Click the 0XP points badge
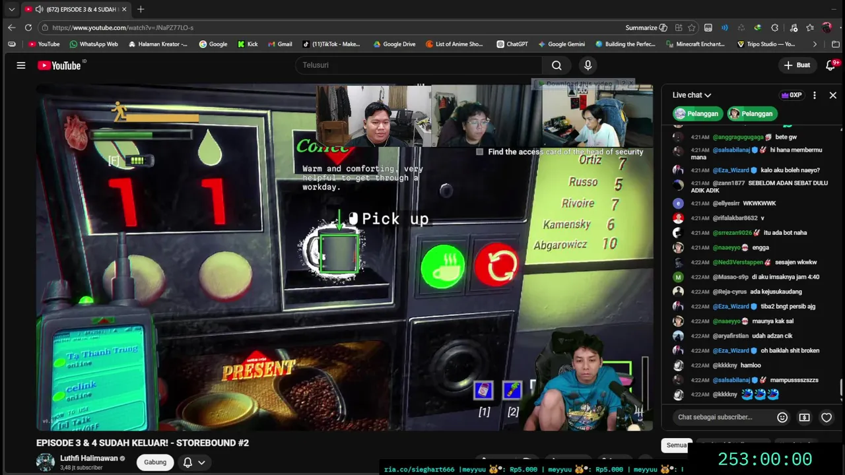The image size is (845, 475). pos(791,95)
